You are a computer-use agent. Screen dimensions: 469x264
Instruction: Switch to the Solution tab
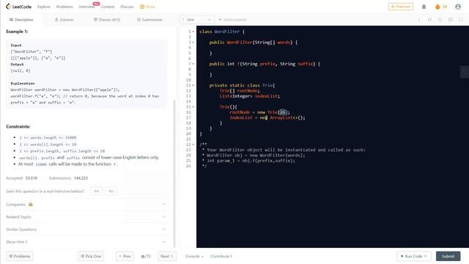64,20
